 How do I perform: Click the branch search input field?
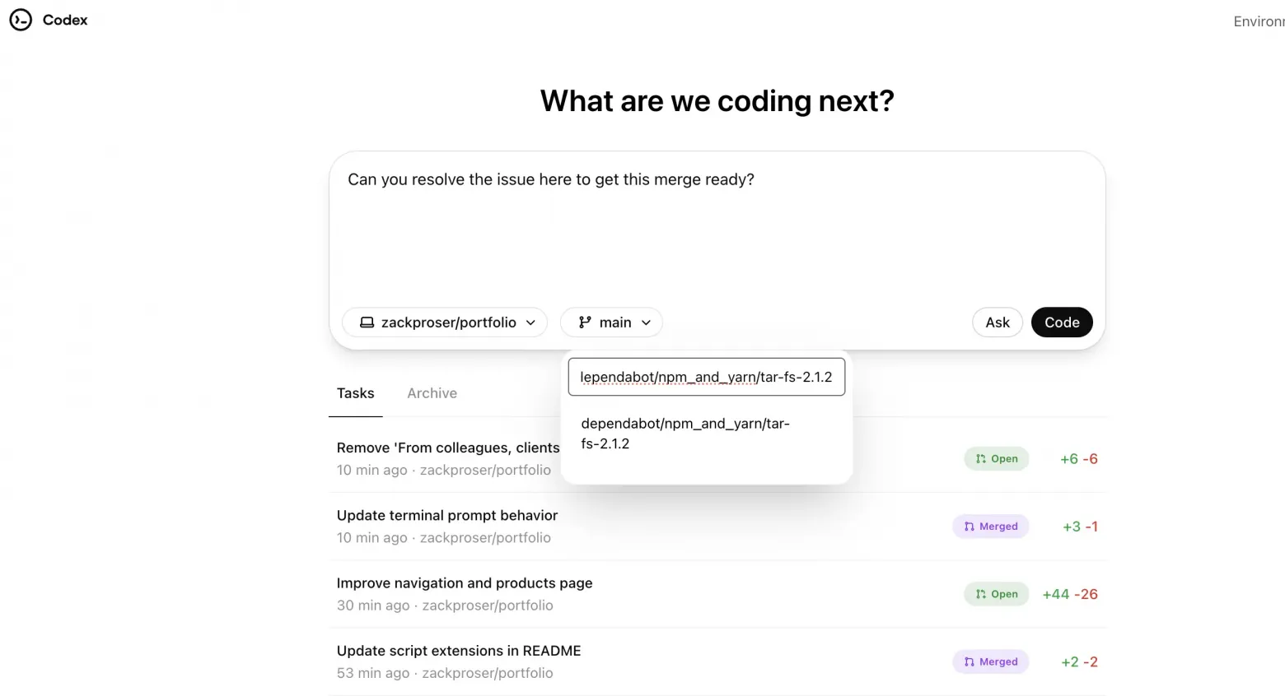(706, 376)
